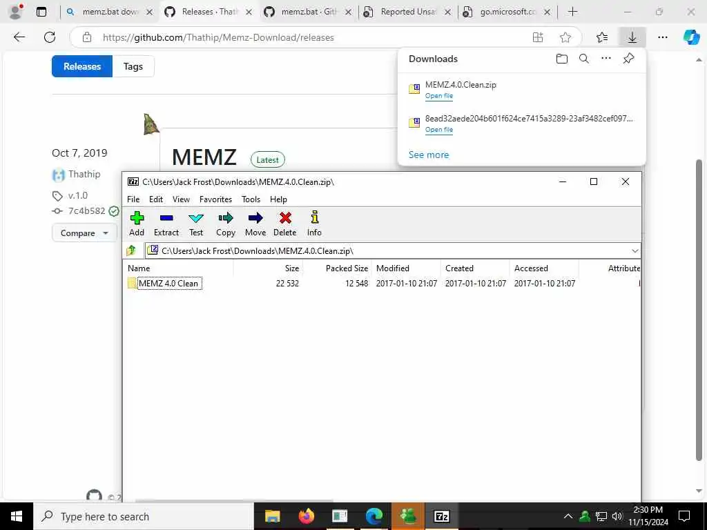This screenshot has width=707, height=530.
Task: Open a new browser tab
Action: point(572,12)
